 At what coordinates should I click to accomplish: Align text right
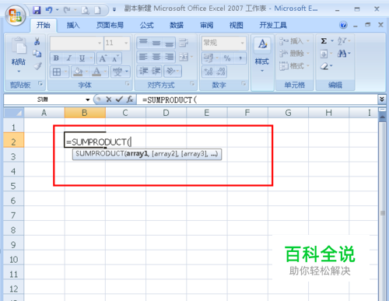point(169,57)
